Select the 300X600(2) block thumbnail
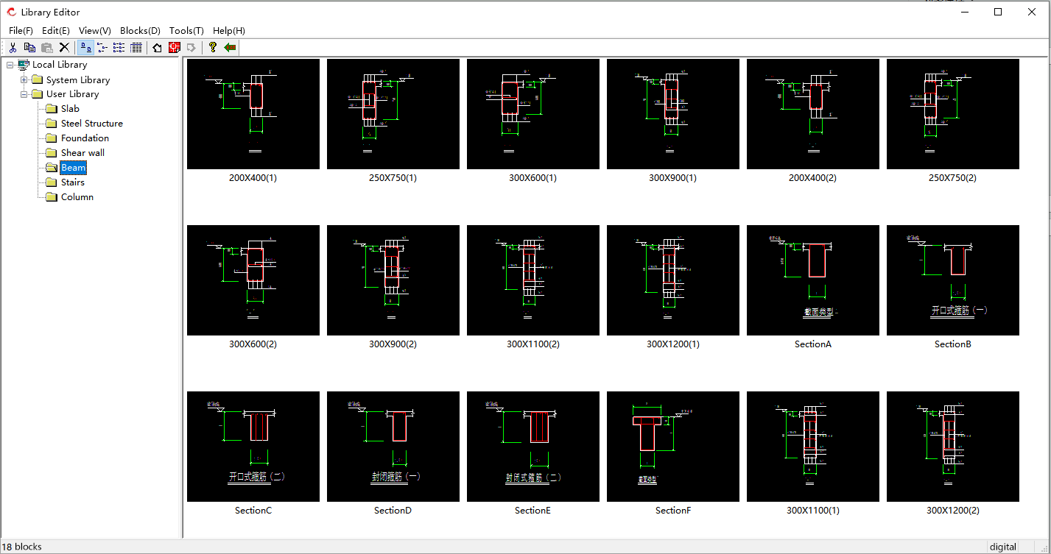1051x554 pixels. coord(253,280)
